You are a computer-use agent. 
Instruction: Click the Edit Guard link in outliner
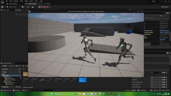click(x=162, y=39)
